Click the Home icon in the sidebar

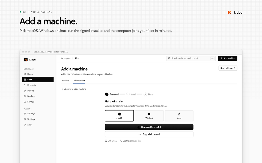coord(25,74)
